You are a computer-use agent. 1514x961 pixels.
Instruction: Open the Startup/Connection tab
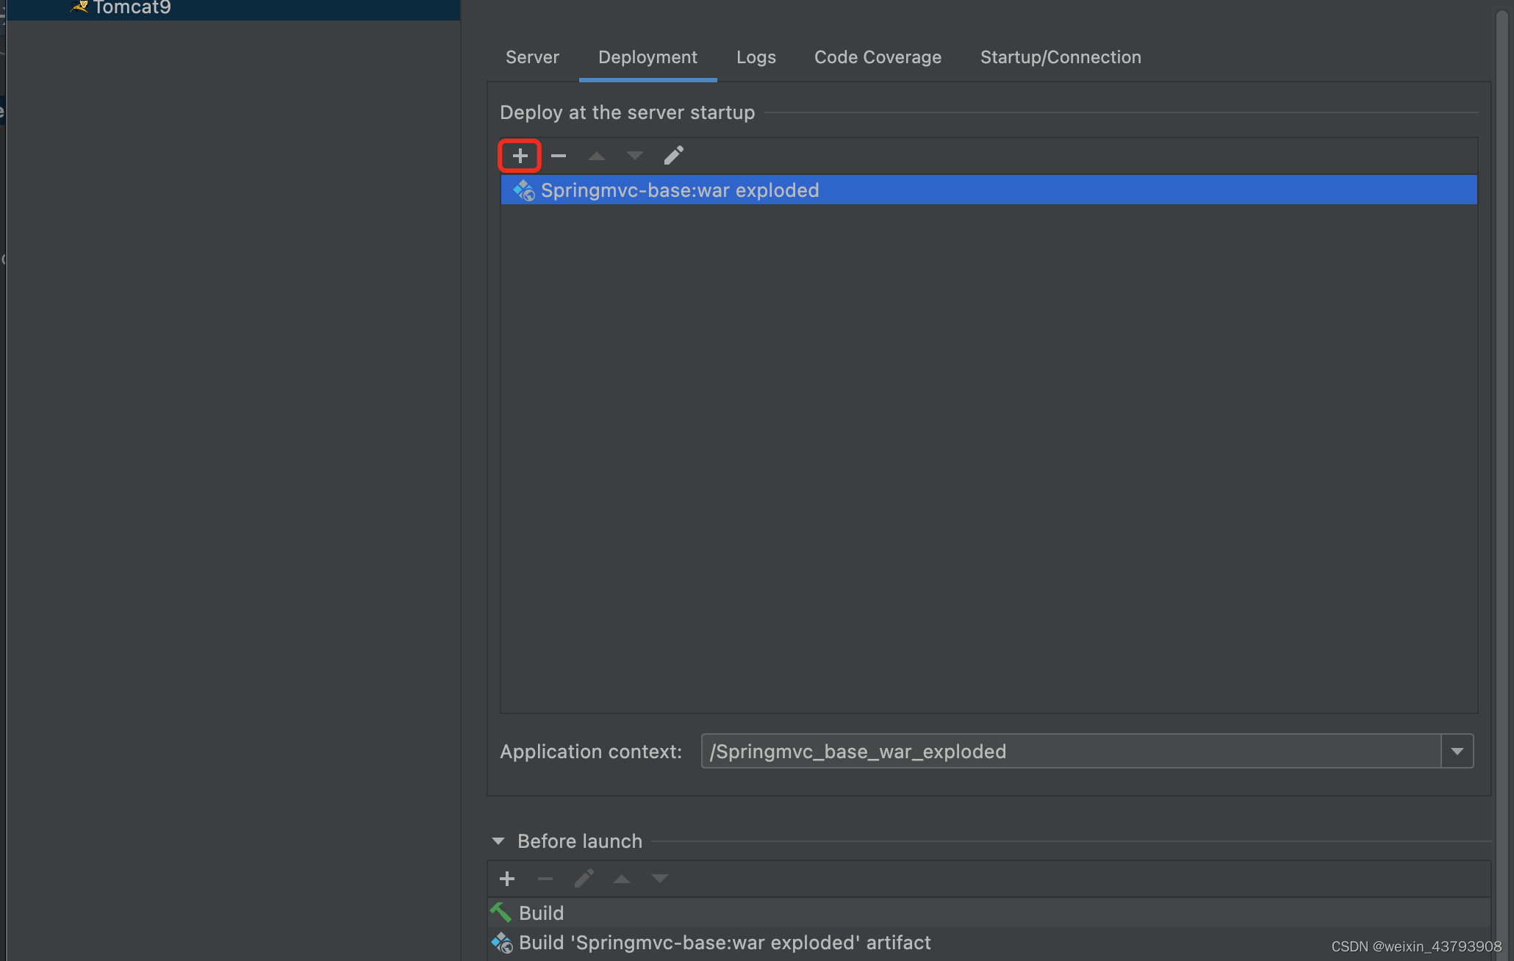[1061, 57]
